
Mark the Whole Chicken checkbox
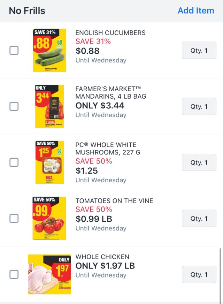tap(14, 274)
